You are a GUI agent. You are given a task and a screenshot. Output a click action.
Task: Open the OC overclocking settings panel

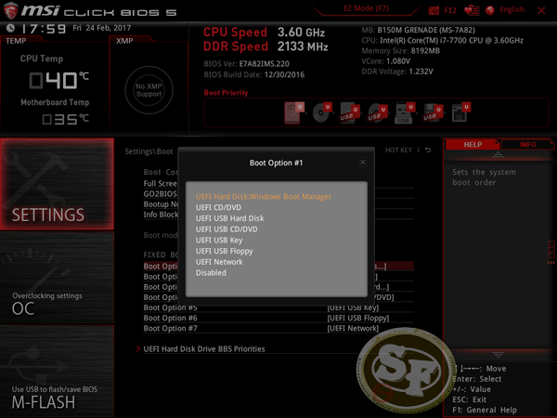tap(57, 278)
